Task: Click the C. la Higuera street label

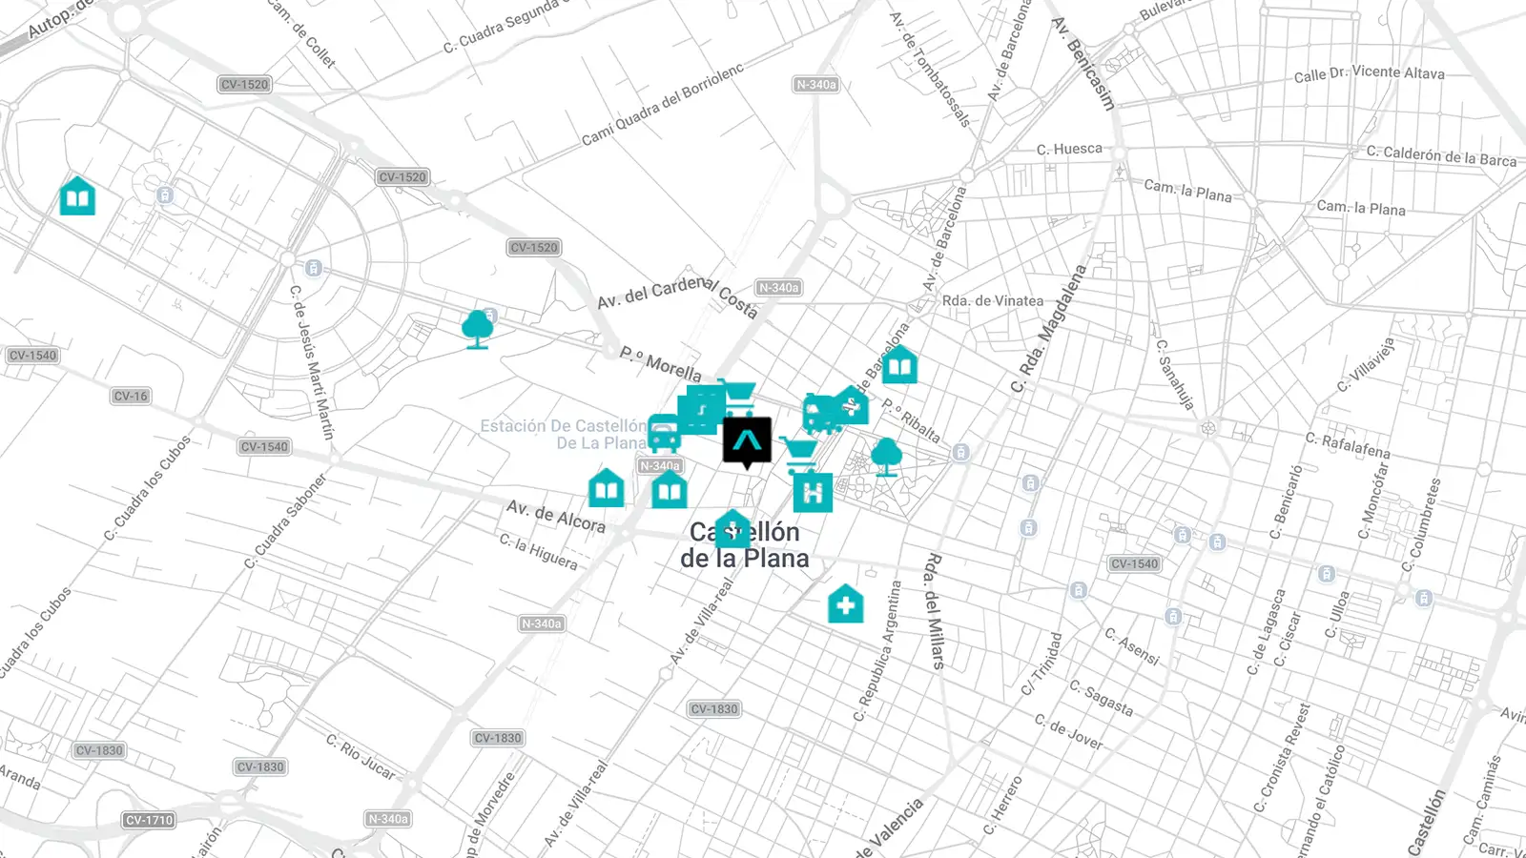Action: 539,551
